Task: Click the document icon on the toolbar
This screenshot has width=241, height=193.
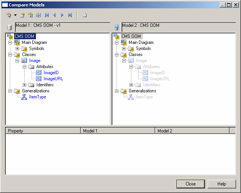Action: click(x=85, y=15)
